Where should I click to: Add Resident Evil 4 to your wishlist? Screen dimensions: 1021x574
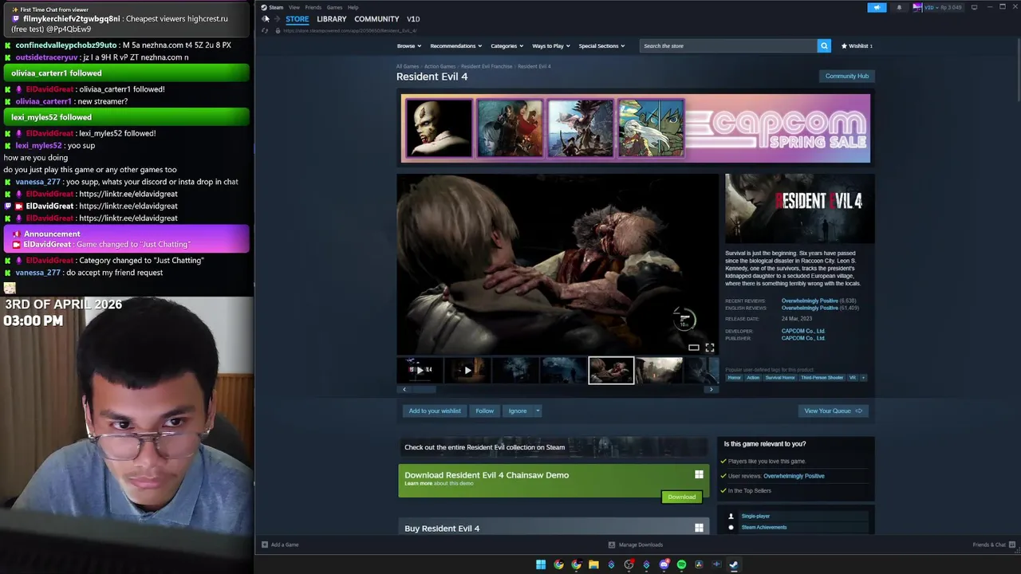[x=435, y=411]
